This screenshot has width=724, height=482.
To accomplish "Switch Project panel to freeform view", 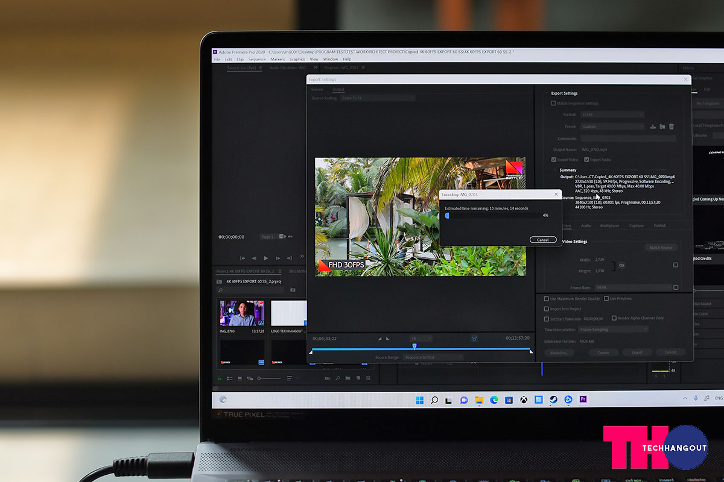I will (250, 378).
